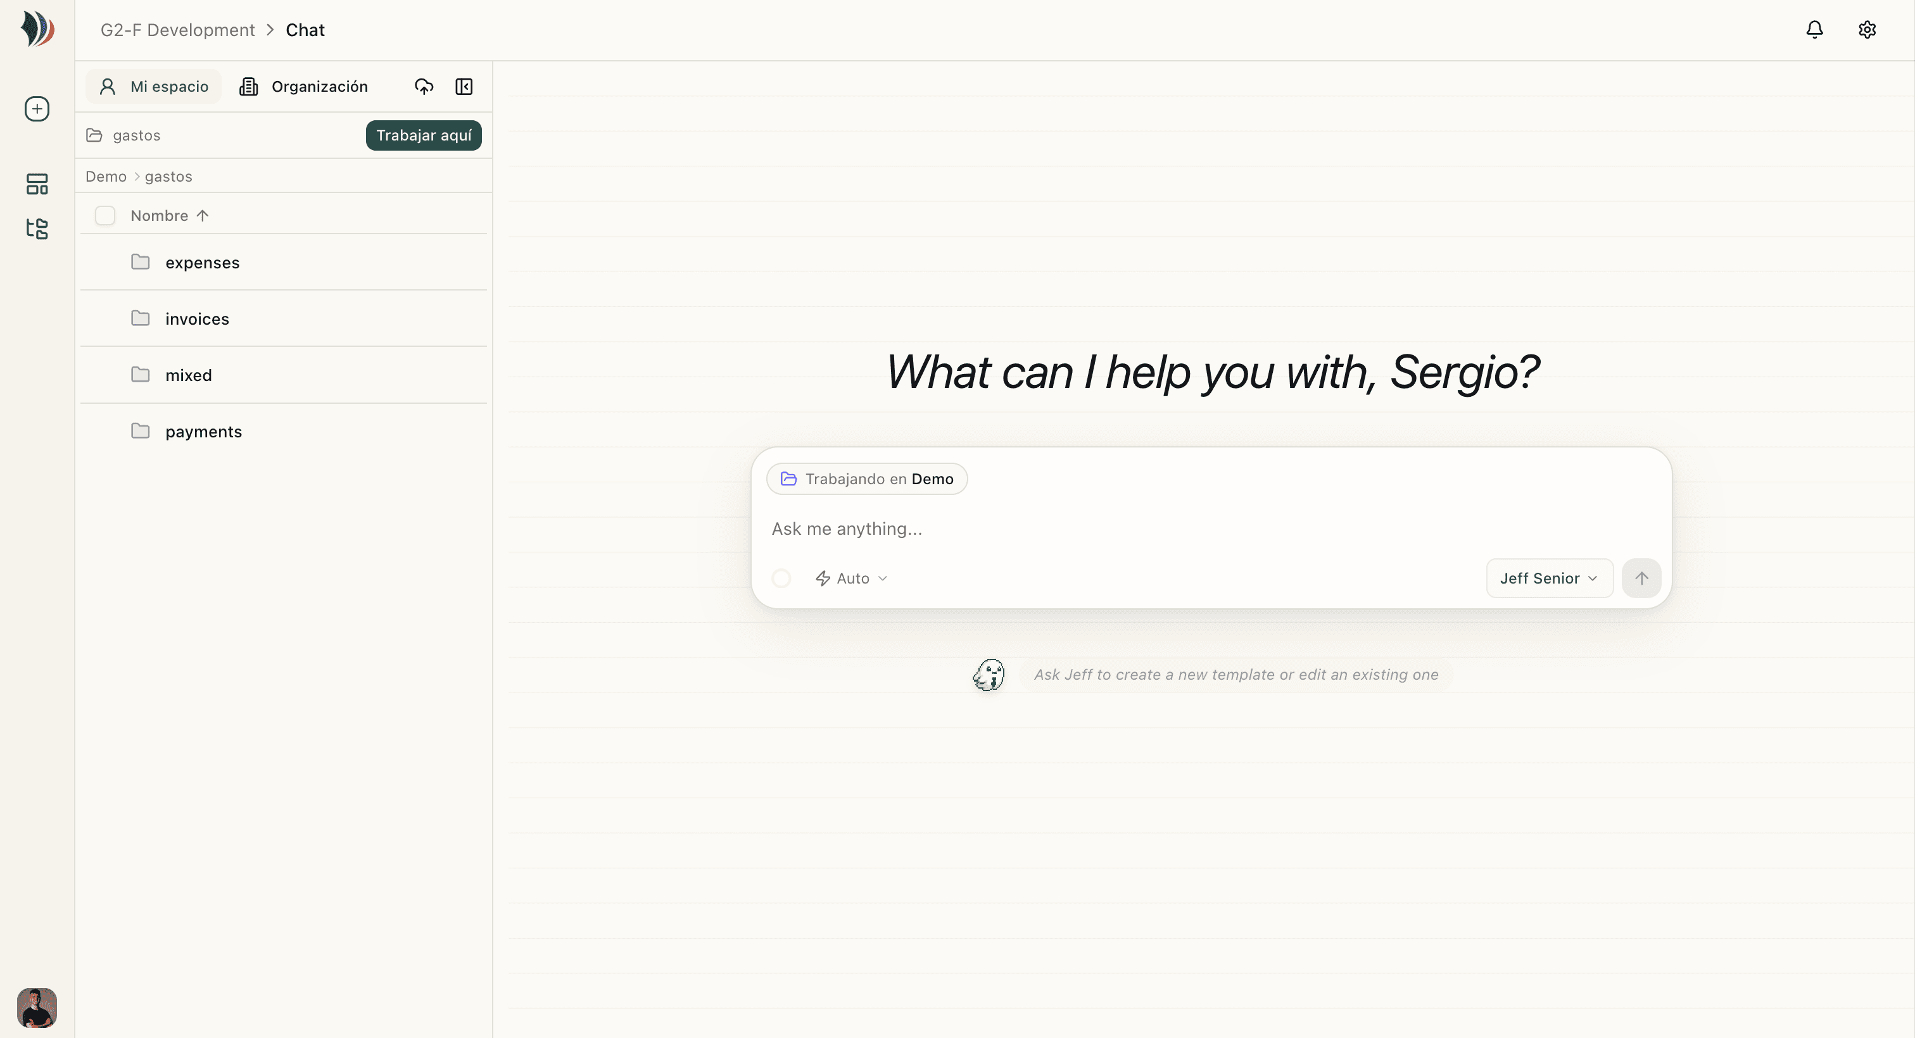Switch to the Mi espacio tab
This screenshot has width=1915, height=1038.
[154, 87]
